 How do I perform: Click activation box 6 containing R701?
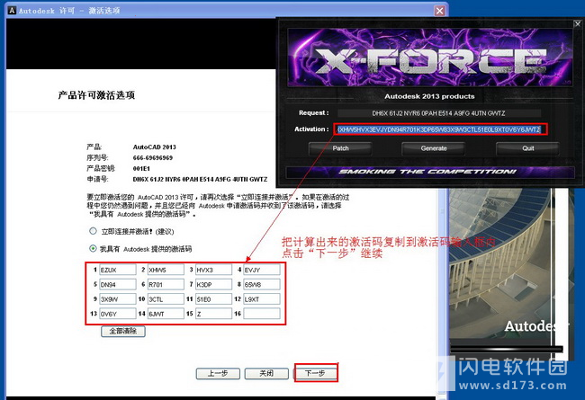point(166,284)
